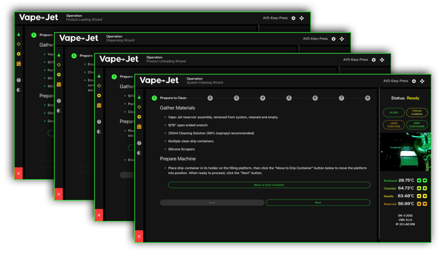Open help icon in Product Loading Wizard sidebar

point(19,80)
